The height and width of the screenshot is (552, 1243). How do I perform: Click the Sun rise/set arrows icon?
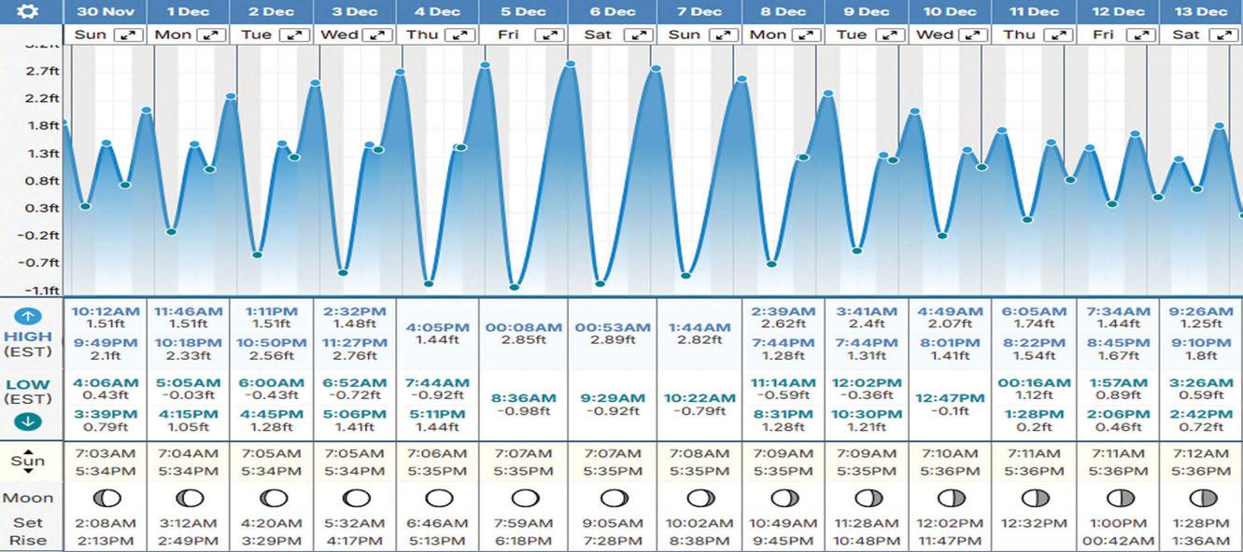[27, 462]
